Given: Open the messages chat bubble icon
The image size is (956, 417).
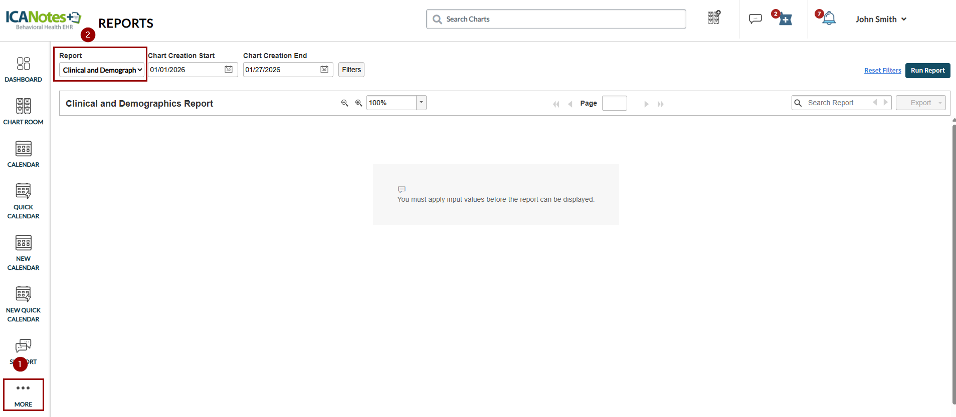Looking at the screenshot, I should coord(755,19).
